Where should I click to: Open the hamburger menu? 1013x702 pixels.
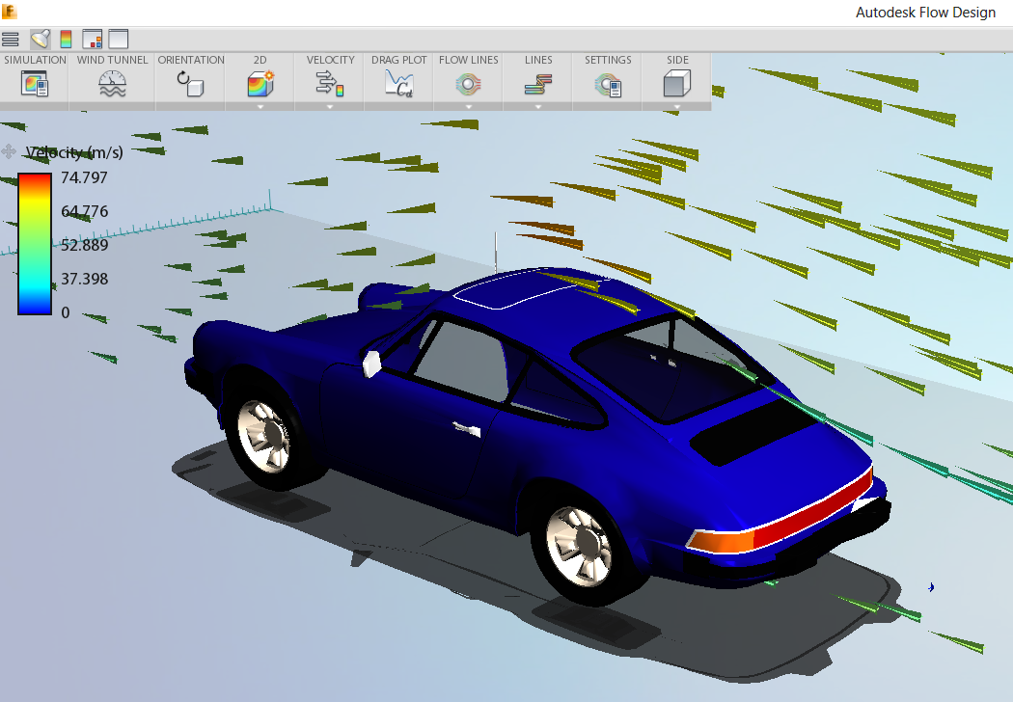click(x=11, y=39)
